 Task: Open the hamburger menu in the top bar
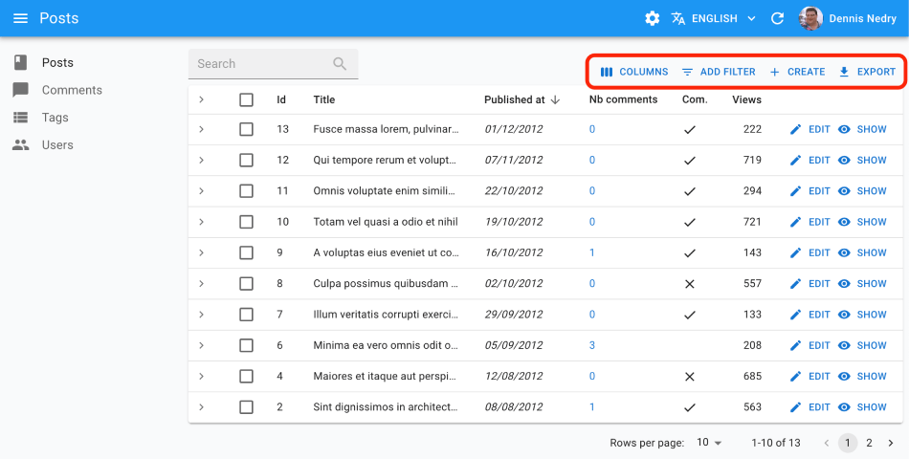click(20, 18)
